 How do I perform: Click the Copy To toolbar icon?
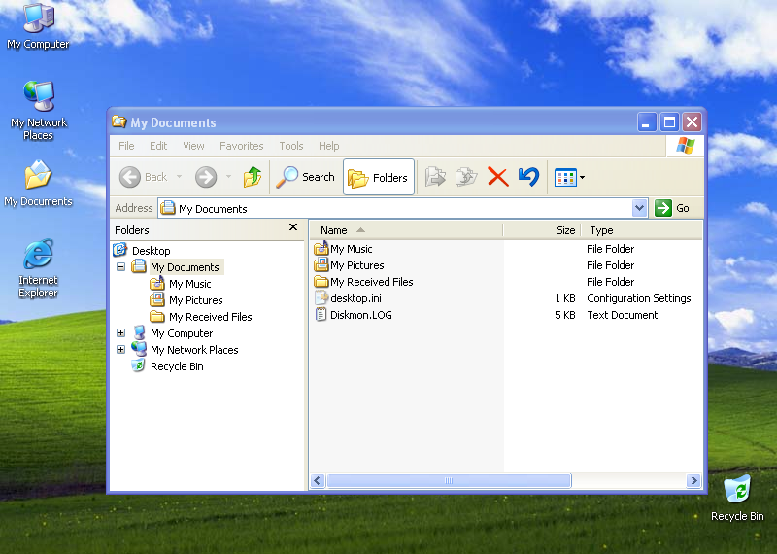tap(466, 177)
